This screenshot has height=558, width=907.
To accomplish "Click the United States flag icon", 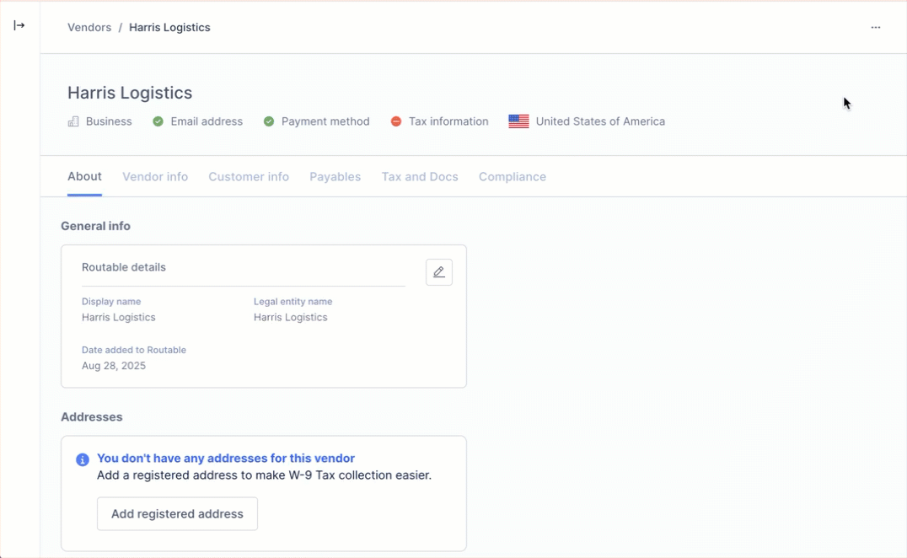I will (519, 121).
